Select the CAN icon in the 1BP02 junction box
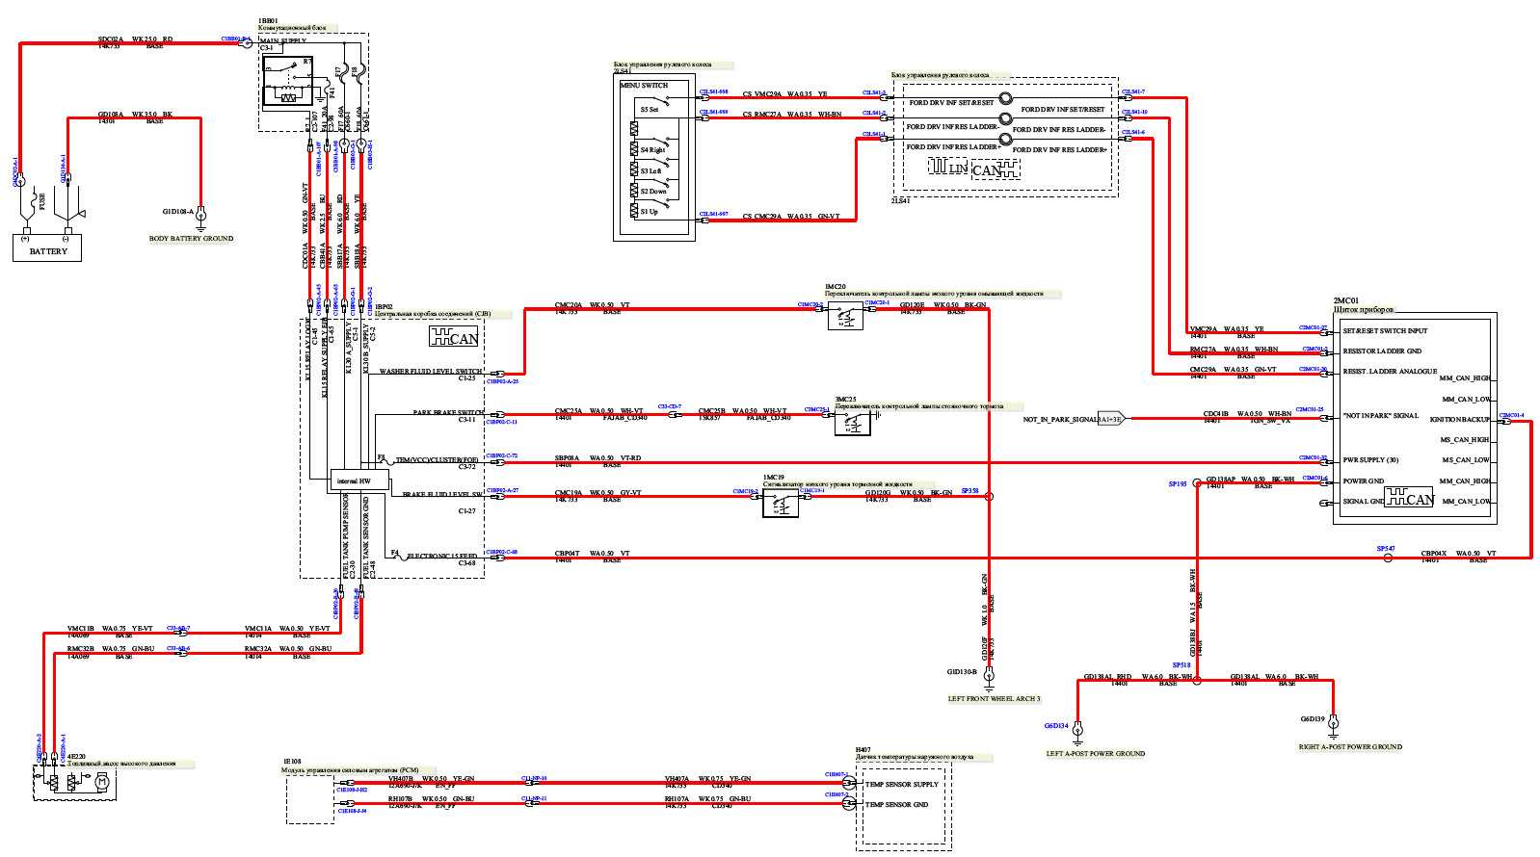This screenshot has height=857, width=1540. point(454,337)
